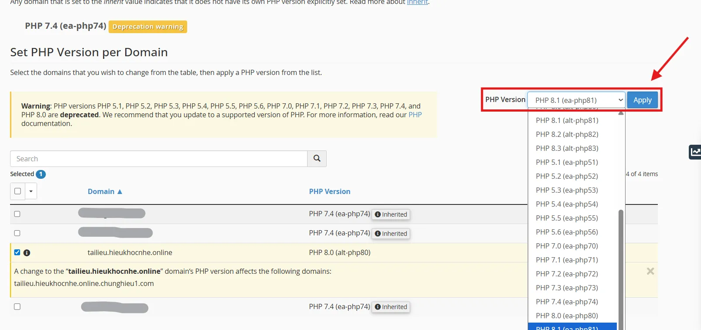Click the second row's Inherited info badge
Image resolution: width=701 pixels, height=330 pixels.
tap(391, 234)
